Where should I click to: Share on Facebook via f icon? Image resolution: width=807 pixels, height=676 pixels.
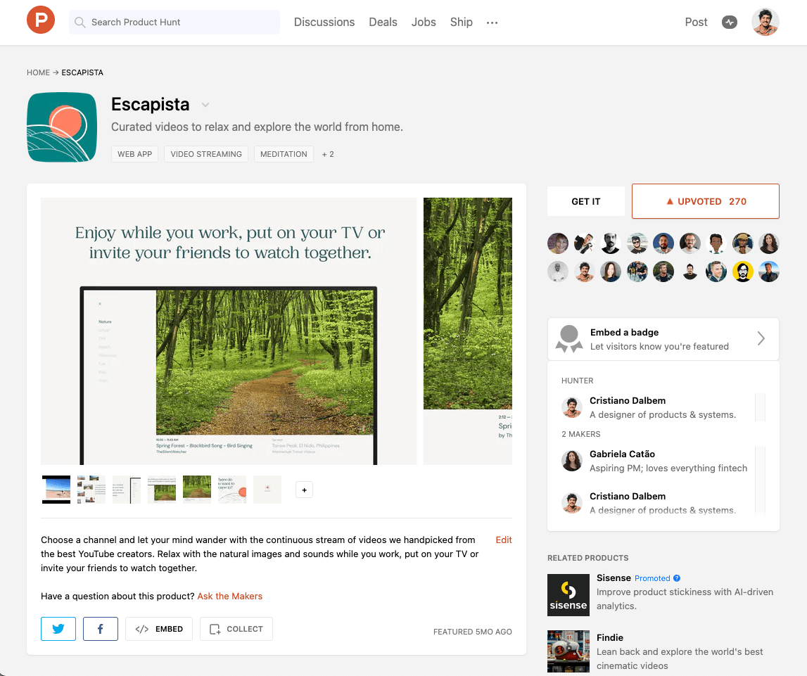point(101,629)
